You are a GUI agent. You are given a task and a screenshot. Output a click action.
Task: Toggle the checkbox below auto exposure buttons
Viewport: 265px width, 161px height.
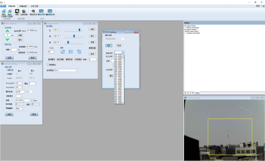(x=48, y=65)
